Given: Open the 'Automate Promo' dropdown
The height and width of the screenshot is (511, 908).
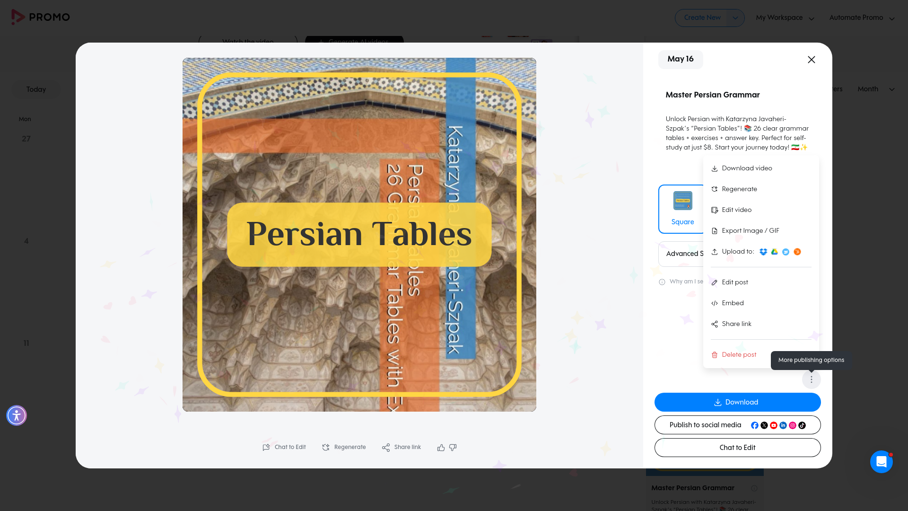Looking at the screenshot, I should [x=862, y=18].
